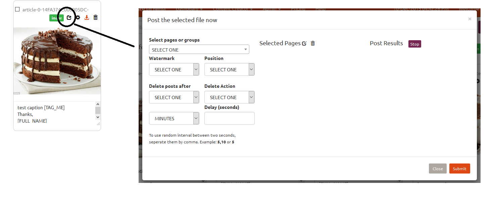Change the MINUTES time unit dropdown
This screenshot has height=202, width=495.
coord(174,119)
